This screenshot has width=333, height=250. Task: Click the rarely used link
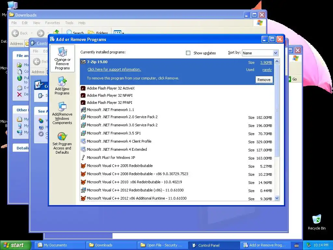pyautogui.click(x=267, y=70)
